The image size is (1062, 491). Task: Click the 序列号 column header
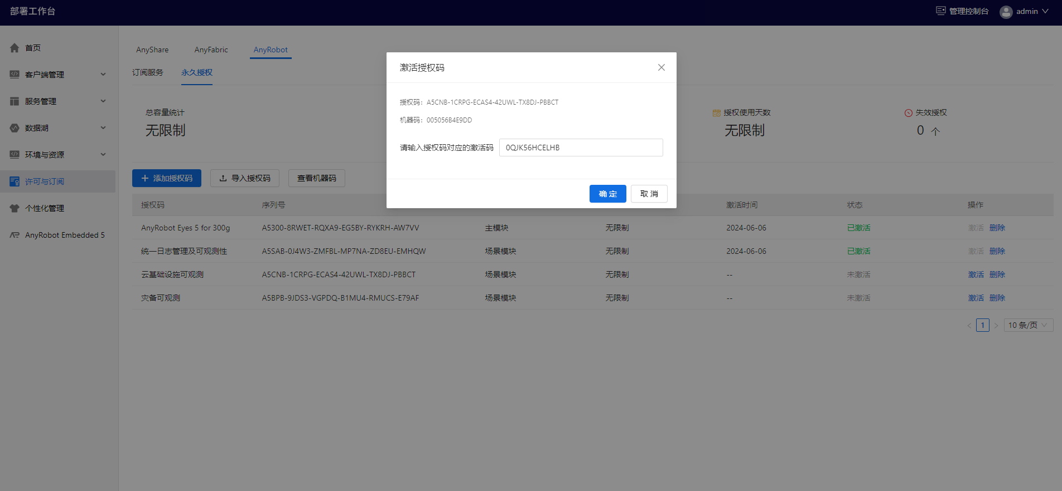273,205
